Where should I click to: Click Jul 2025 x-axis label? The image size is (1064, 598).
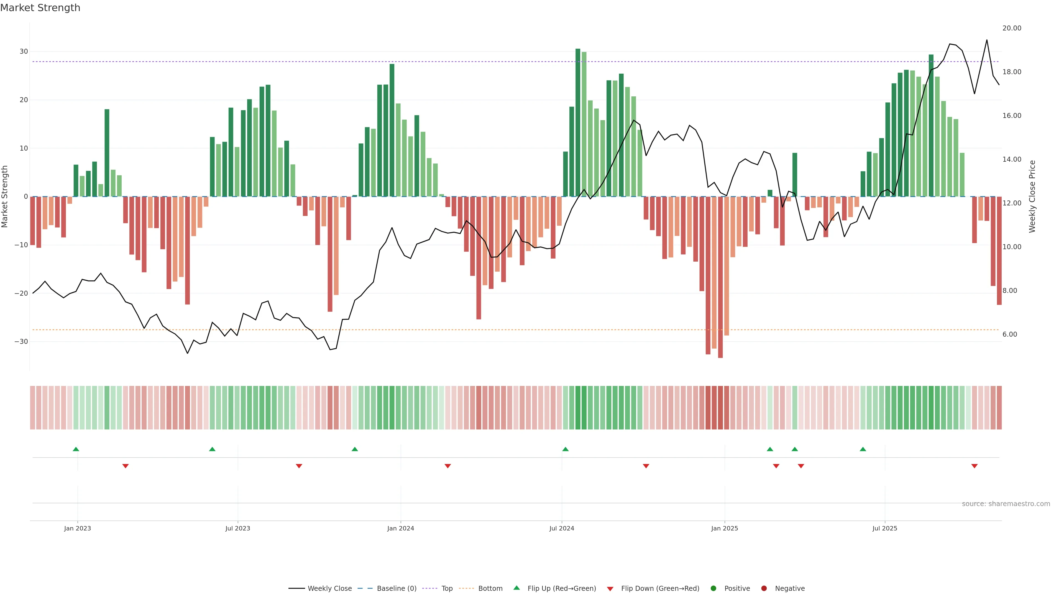pos(885,528)
